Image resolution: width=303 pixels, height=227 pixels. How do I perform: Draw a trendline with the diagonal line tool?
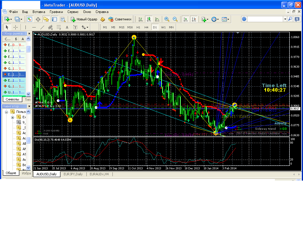[42, 27]
